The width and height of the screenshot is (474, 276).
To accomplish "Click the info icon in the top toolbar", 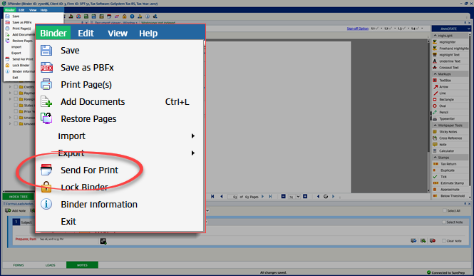I will (x=148, y=16).
